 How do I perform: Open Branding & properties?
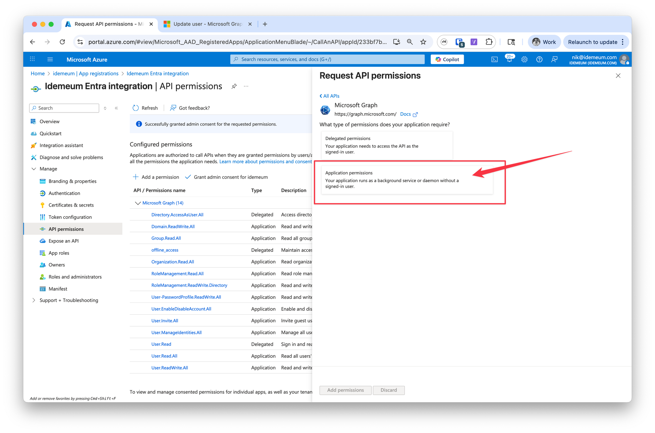72,181
